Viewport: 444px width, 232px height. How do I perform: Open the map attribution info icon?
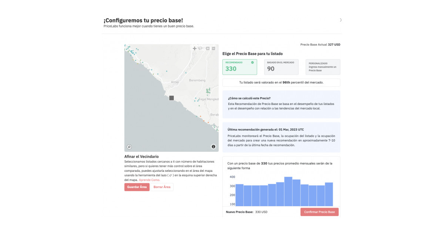pos(213,146)
